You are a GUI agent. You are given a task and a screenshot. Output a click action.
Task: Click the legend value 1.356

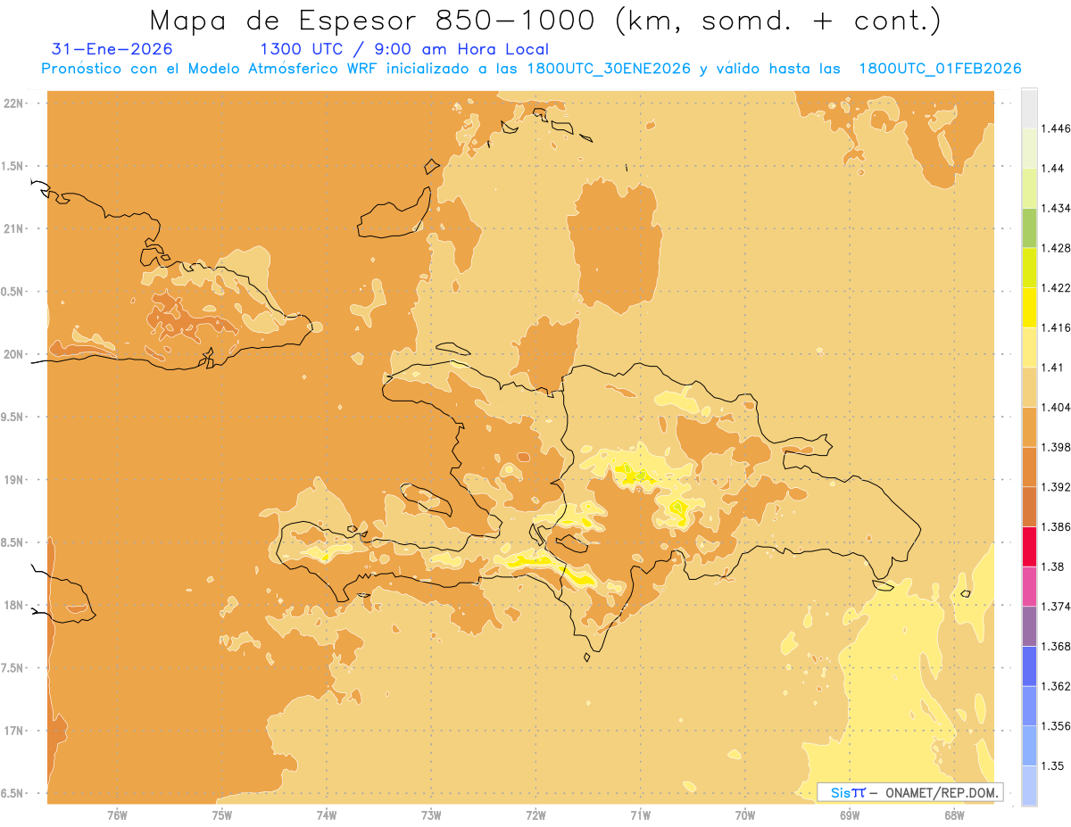(x=1057, y=725)
